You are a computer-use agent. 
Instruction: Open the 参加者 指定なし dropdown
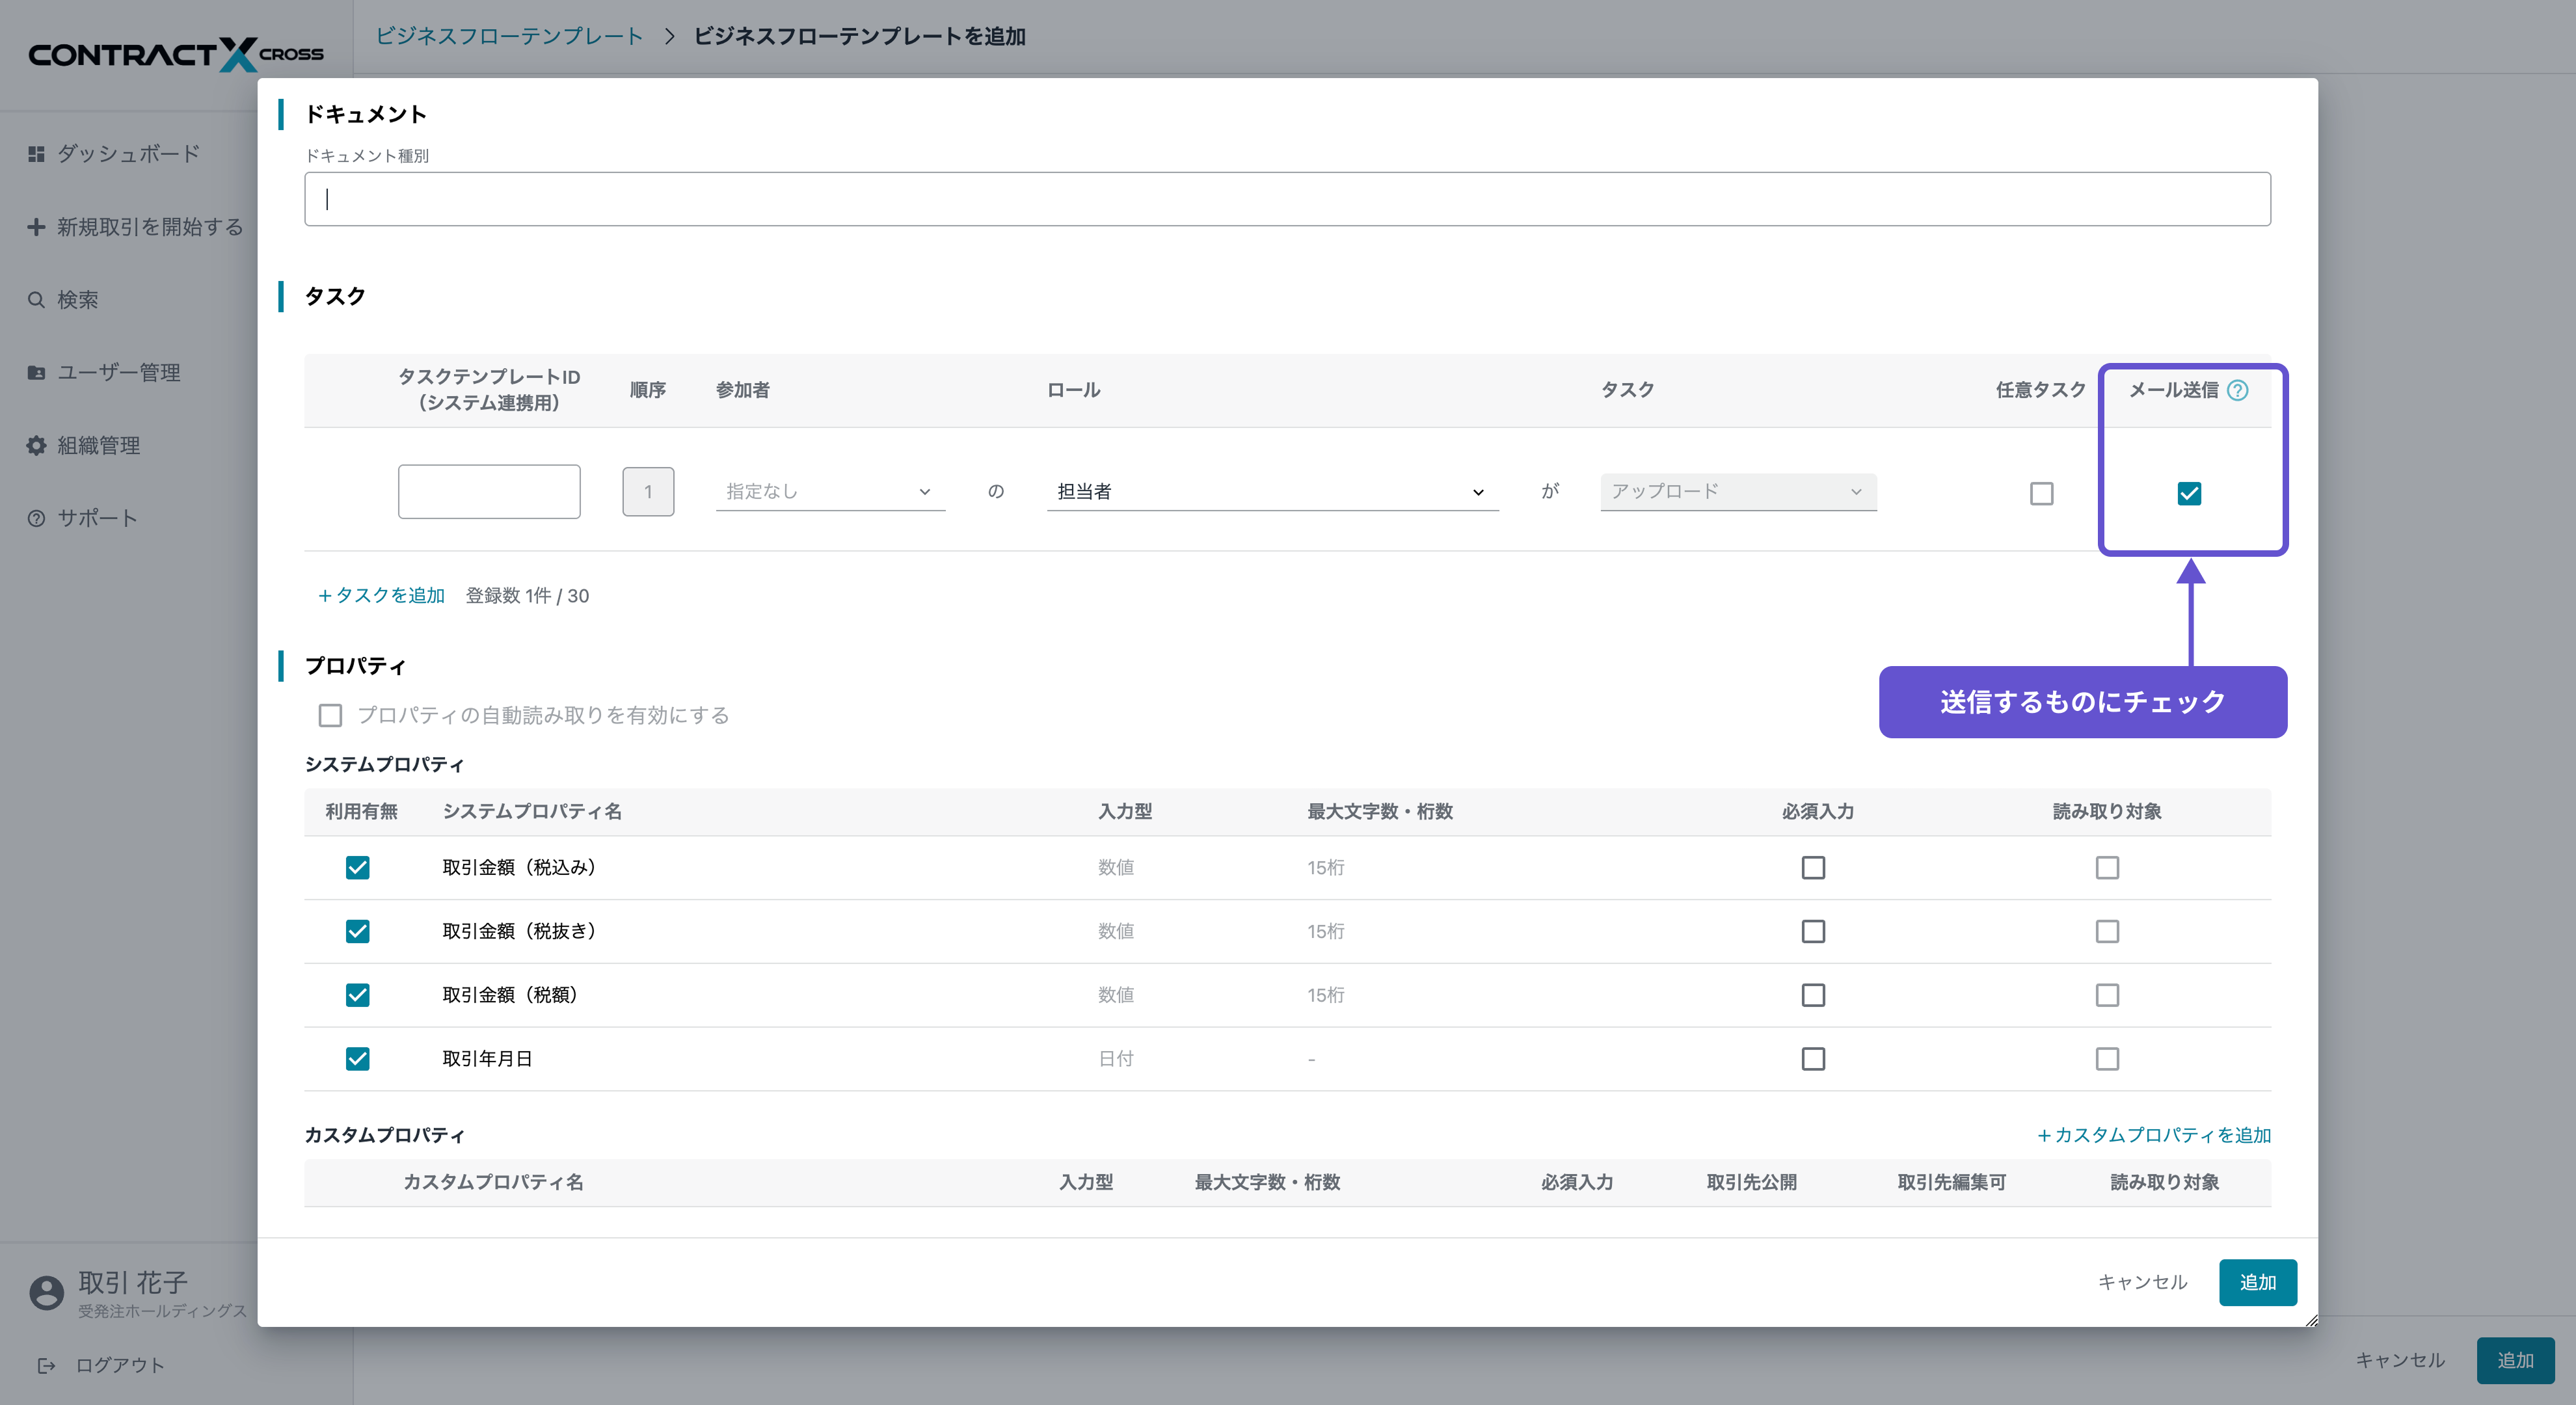click(830, 492)
